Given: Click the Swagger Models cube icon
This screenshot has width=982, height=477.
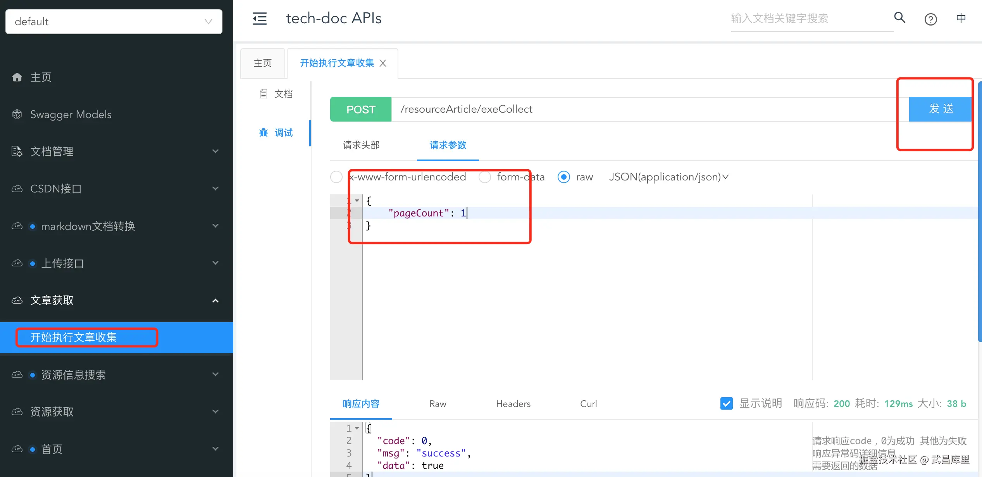Looking at the screenshot, I should click(17, 114).
